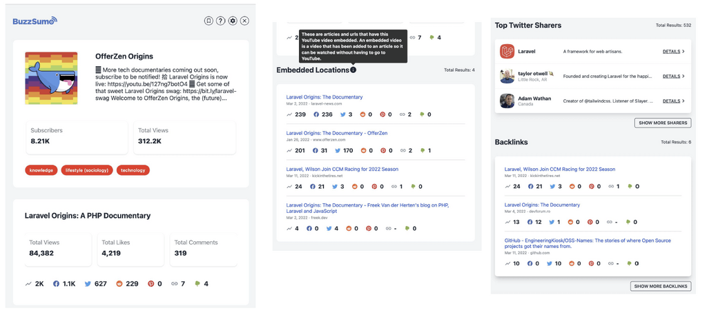707x317 pixels.
Task: Click the bookmark icon in BuzzSumo header
Action: coord(209,21)
